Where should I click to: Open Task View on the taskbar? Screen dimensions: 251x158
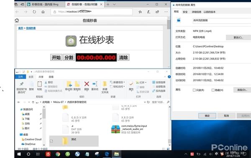click(x=38, y=154)
